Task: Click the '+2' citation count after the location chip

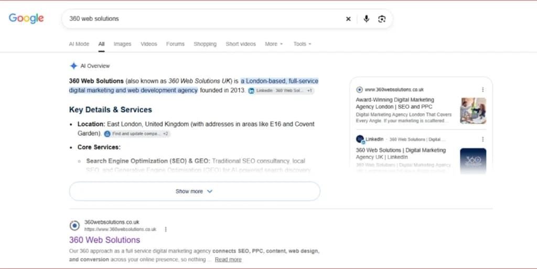Action: [x=165, y=133]
